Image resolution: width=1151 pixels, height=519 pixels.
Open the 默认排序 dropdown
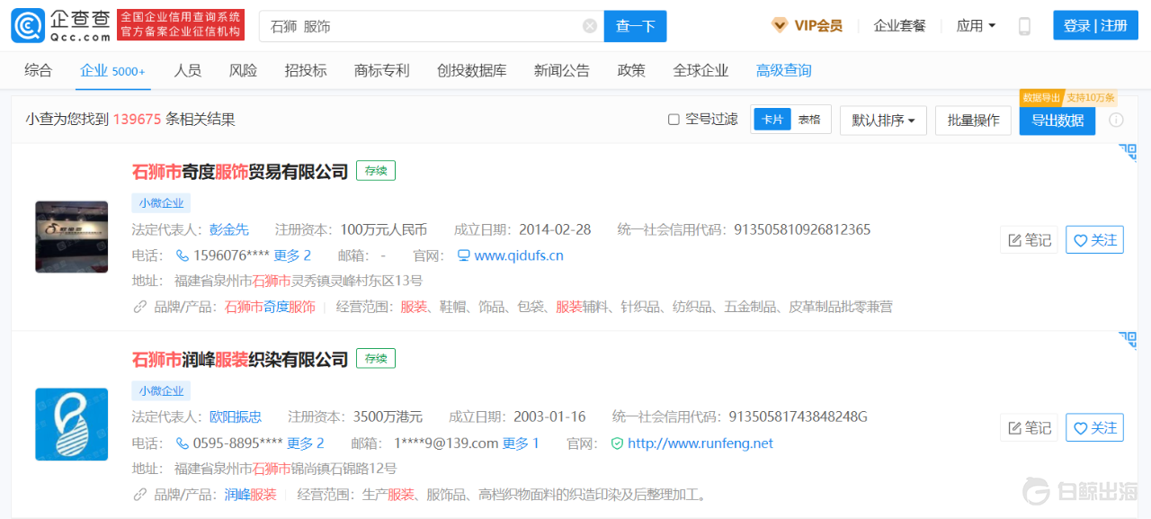click(x=883, y=121)
